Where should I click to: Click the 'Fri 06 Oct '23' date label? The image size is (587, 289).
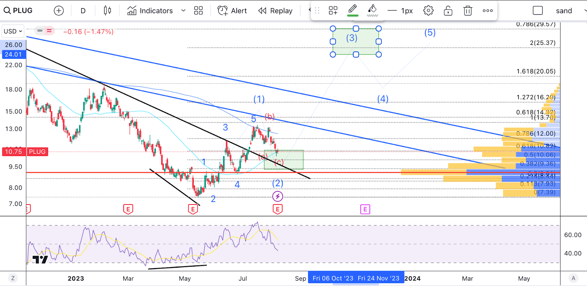(333, 278)
